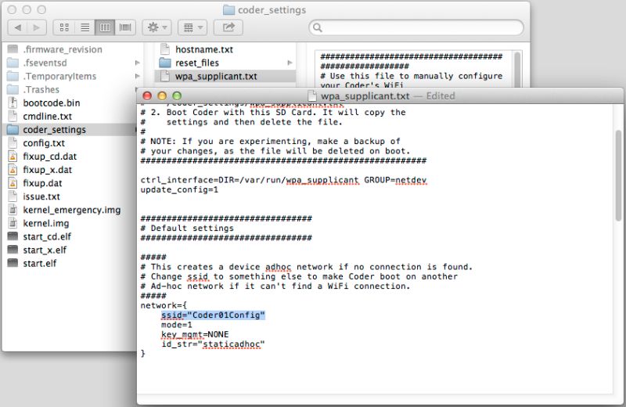
Task: Click the update_config=1 line
Action: tap(179, 189)
